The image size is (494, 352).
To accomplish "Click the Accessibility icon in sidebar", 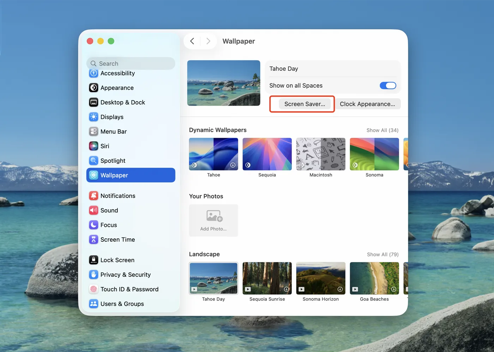I will coord(94,73).
